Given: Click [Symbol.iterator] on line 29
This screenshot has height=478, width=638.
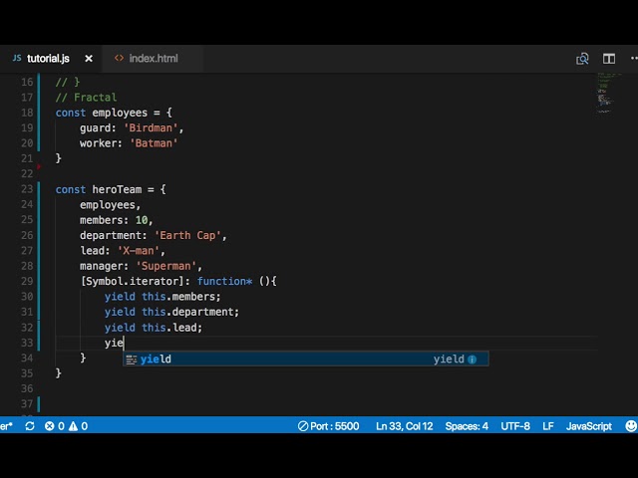Looking at the screenshot, I should tap(133, 281).
